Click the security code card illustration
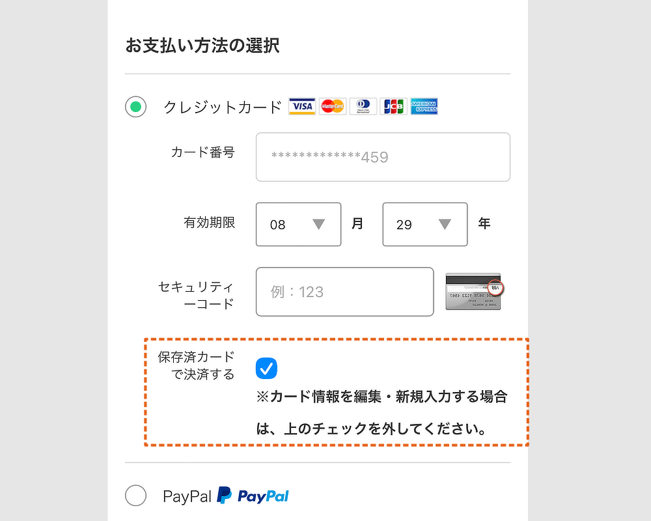651x521 pixels. point(474,291)
